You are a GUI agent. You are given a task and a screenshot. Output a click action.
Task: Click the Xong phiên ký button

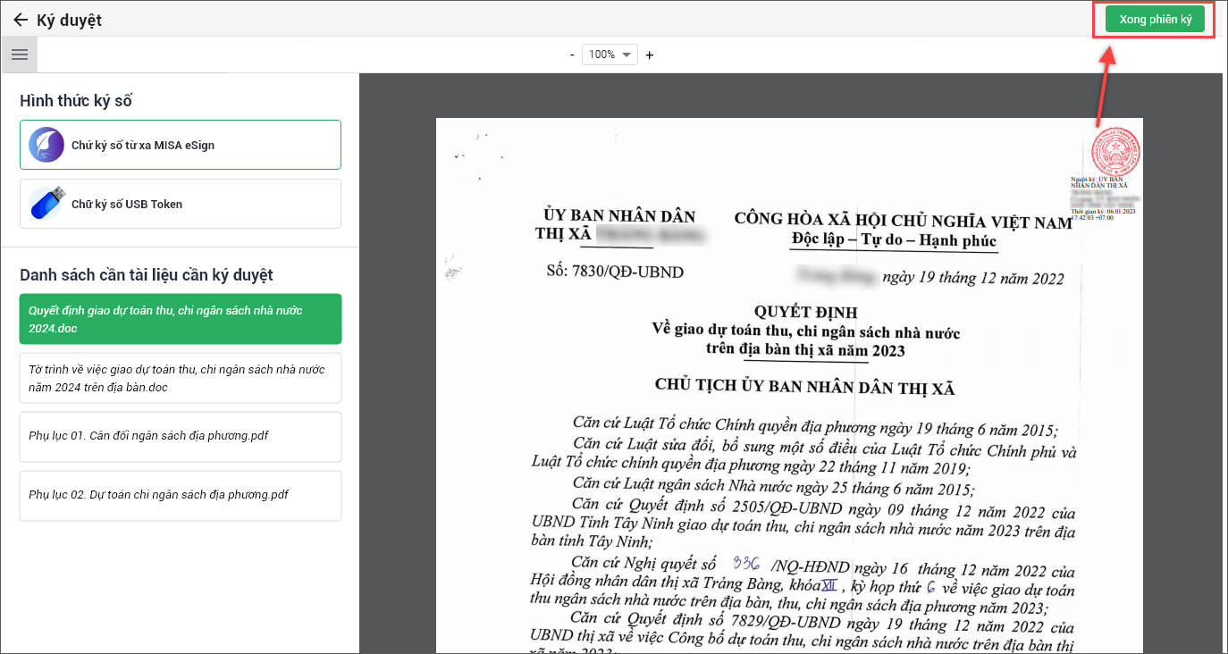[1155, 20]
